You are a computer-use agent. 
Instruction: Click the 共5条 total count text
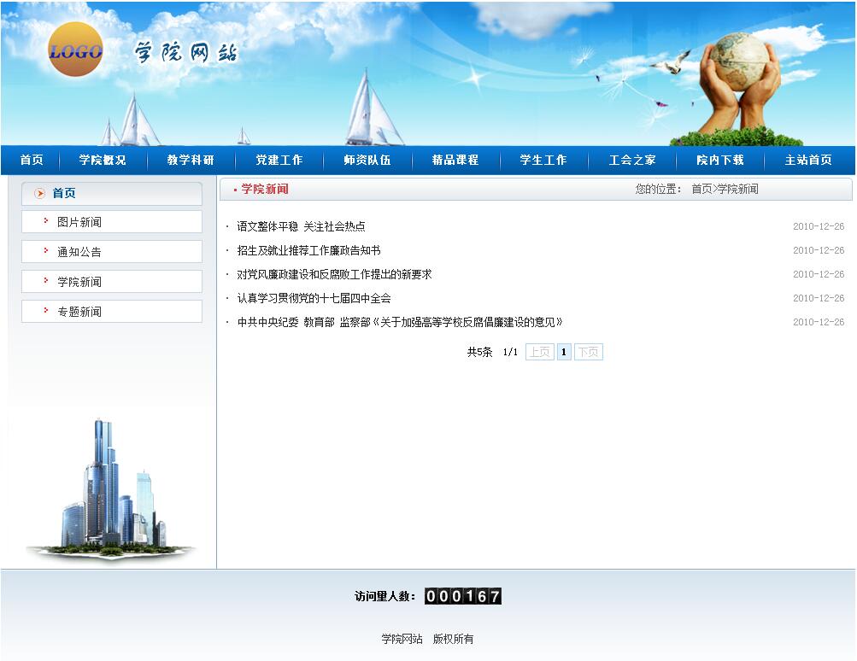480,352
